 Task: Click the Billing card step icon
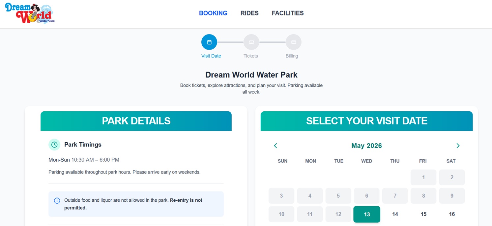point(294,42)
